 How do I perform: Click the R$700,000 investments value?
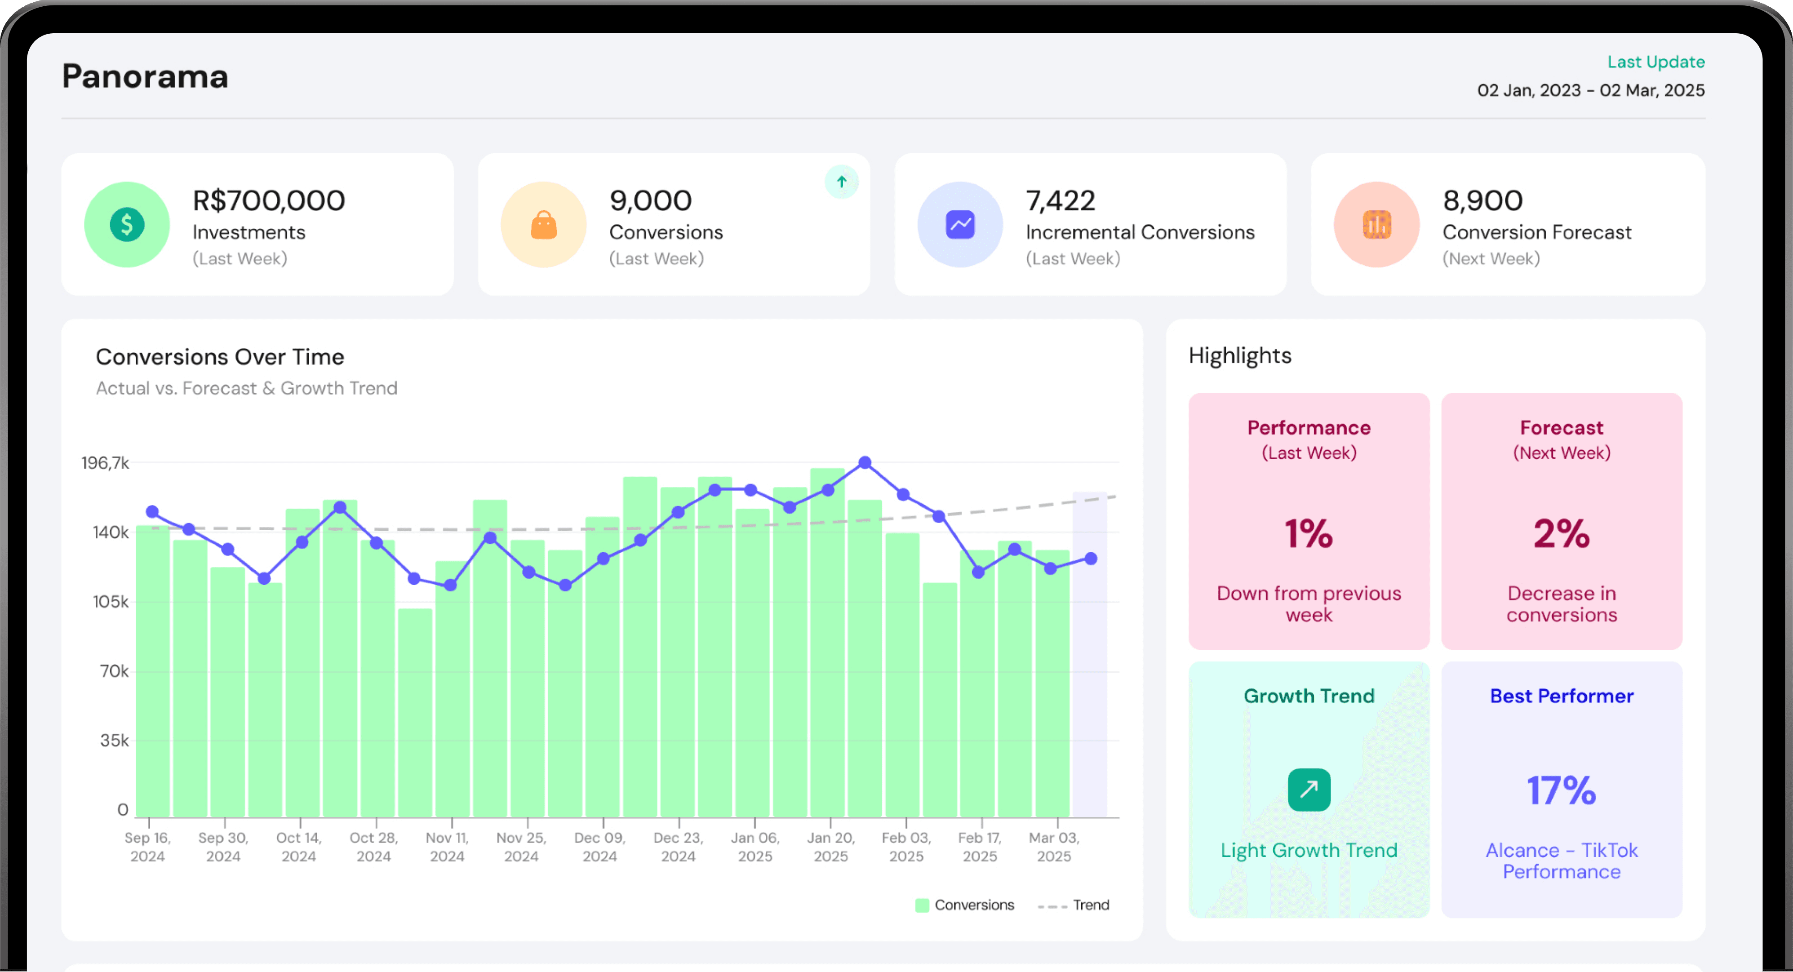(x=269, y=200)
